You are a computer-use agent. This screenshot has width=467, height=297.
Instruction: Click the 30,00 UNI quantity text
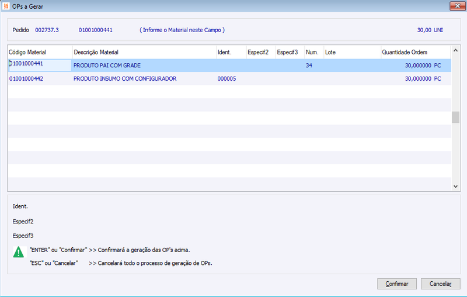430,30
